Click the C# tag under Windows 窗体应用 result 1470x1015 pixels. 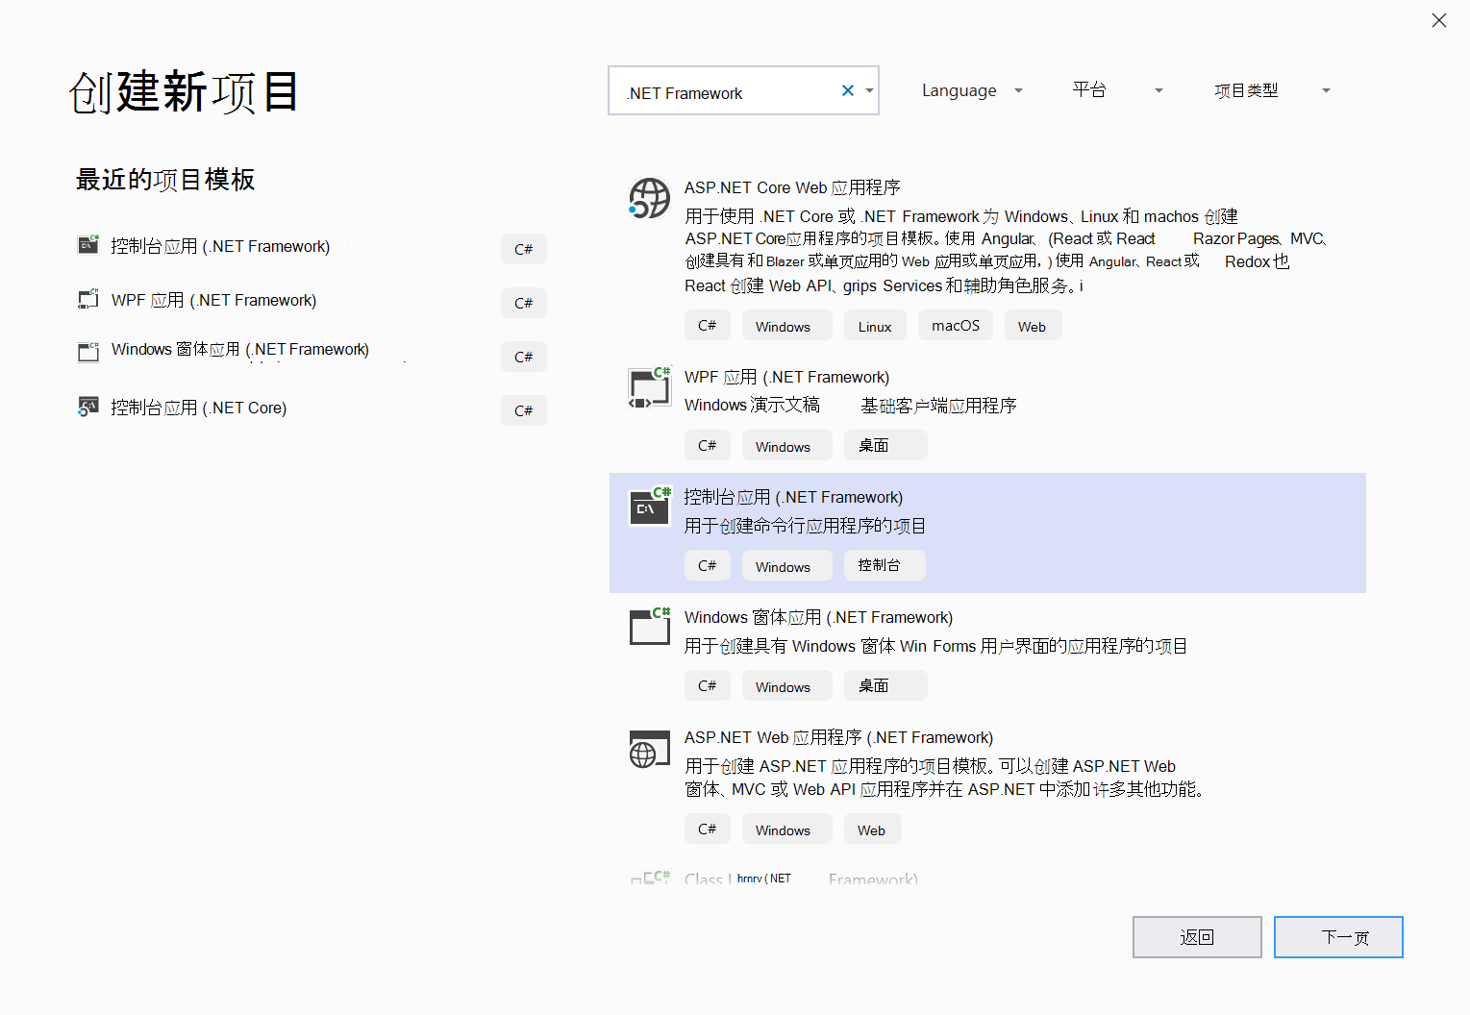point(708,685)
